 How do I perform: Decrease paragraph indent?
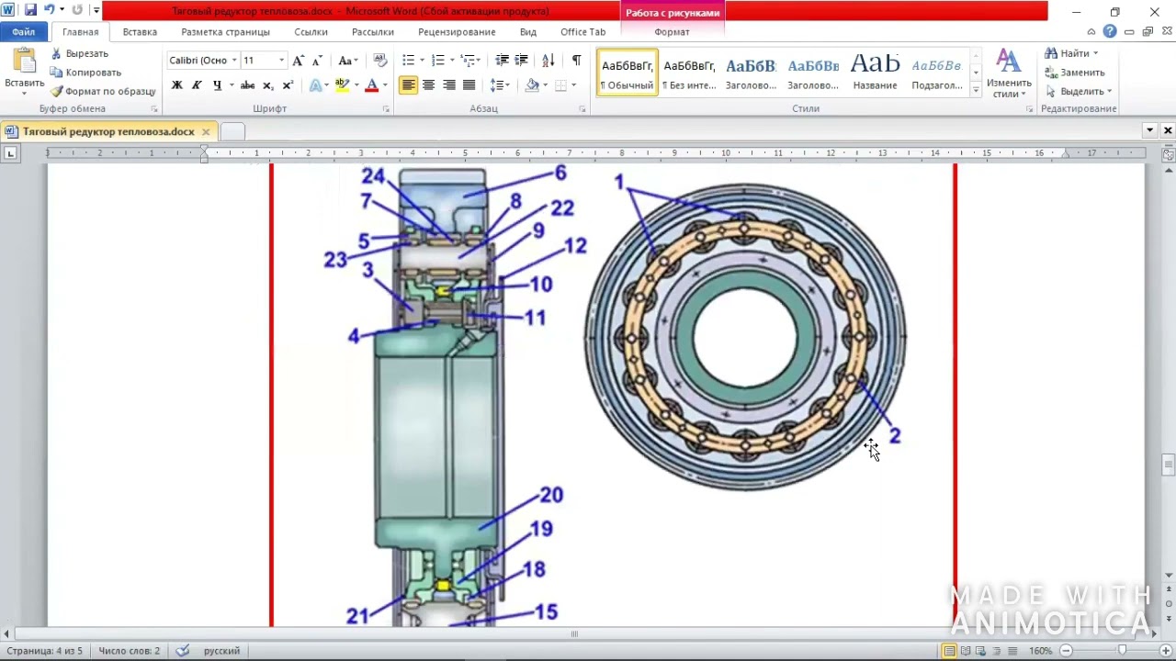502,61
